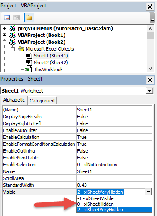Click the Sheet2 worksheet icon in tree
Viewport: 157px width, 216px height.
click(29, 63)
